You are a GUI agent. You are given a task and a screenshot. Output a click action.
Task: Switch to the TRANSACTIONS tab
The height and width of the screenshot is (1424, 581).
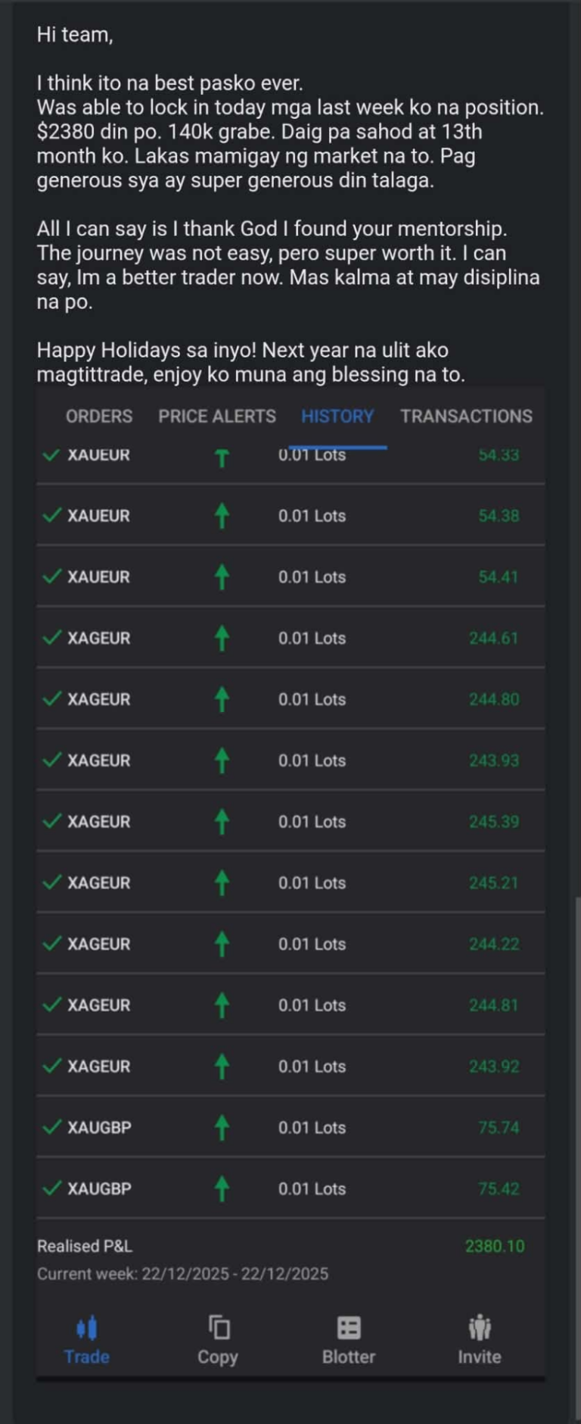[466, 416]
